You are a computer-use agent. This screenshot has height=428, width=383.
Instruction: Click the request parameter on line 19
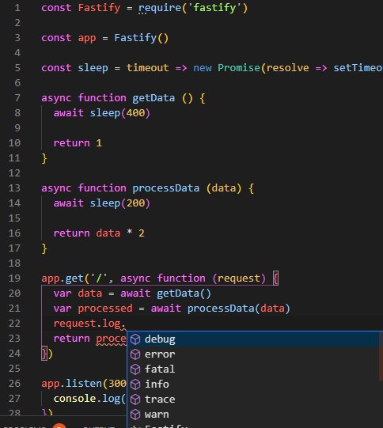239,278
